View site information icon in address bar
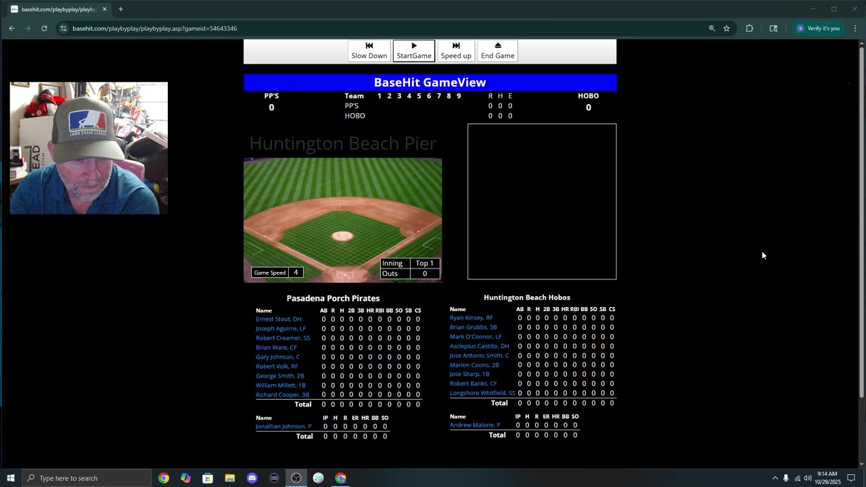Screen dimensions: 866x487 63,28
